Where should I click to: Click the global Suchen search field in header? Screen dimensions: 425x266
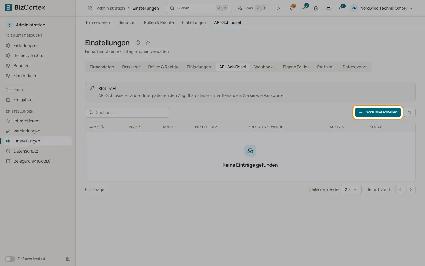199,8
